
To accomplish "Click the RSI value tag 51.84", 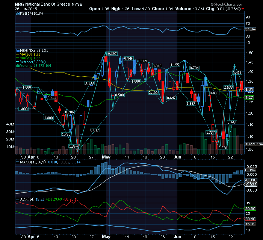I will coord(250,29).
